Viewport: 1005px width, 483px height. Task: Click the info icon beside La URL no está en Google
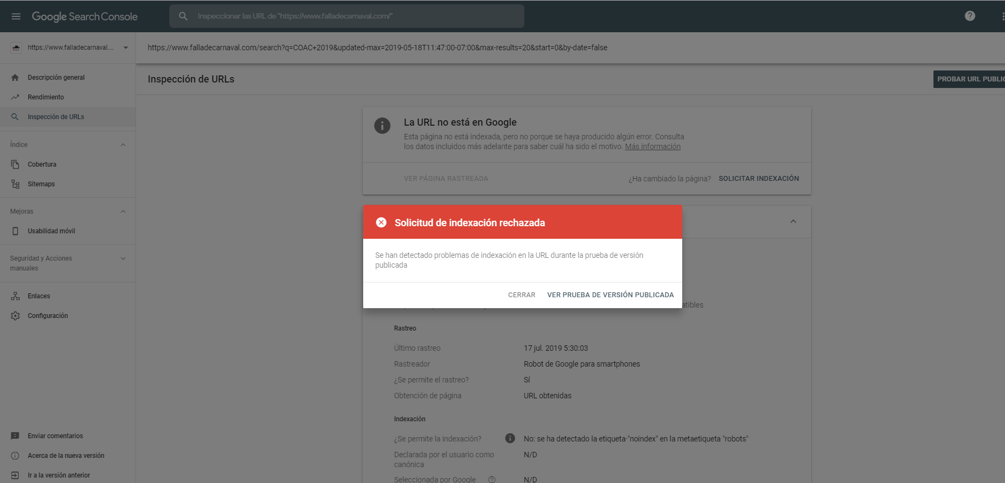[382, 126]
